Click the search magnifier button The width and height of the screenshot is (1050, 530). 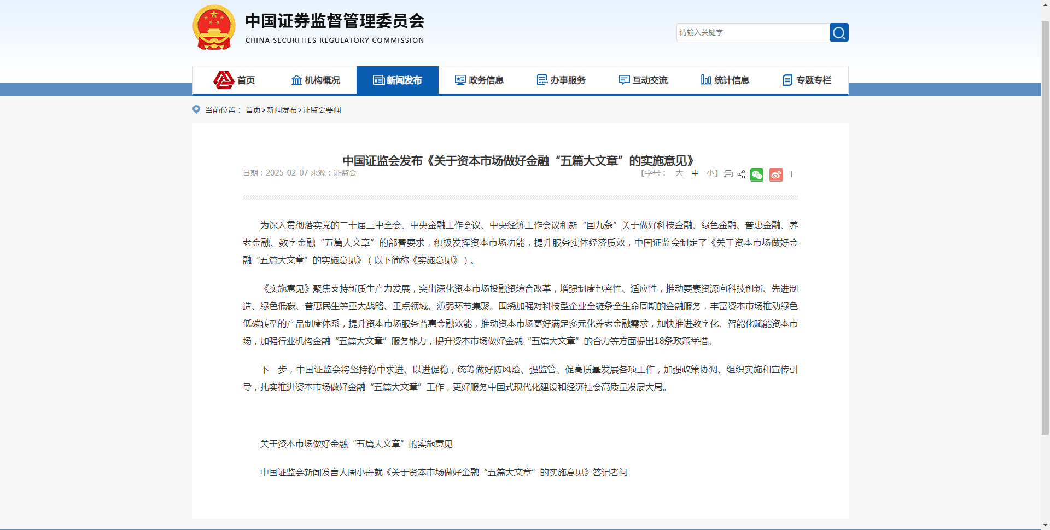click(x=838, y=32)
